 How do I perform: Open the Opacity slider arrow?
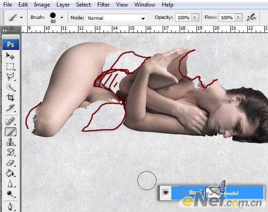pos(195,17)
